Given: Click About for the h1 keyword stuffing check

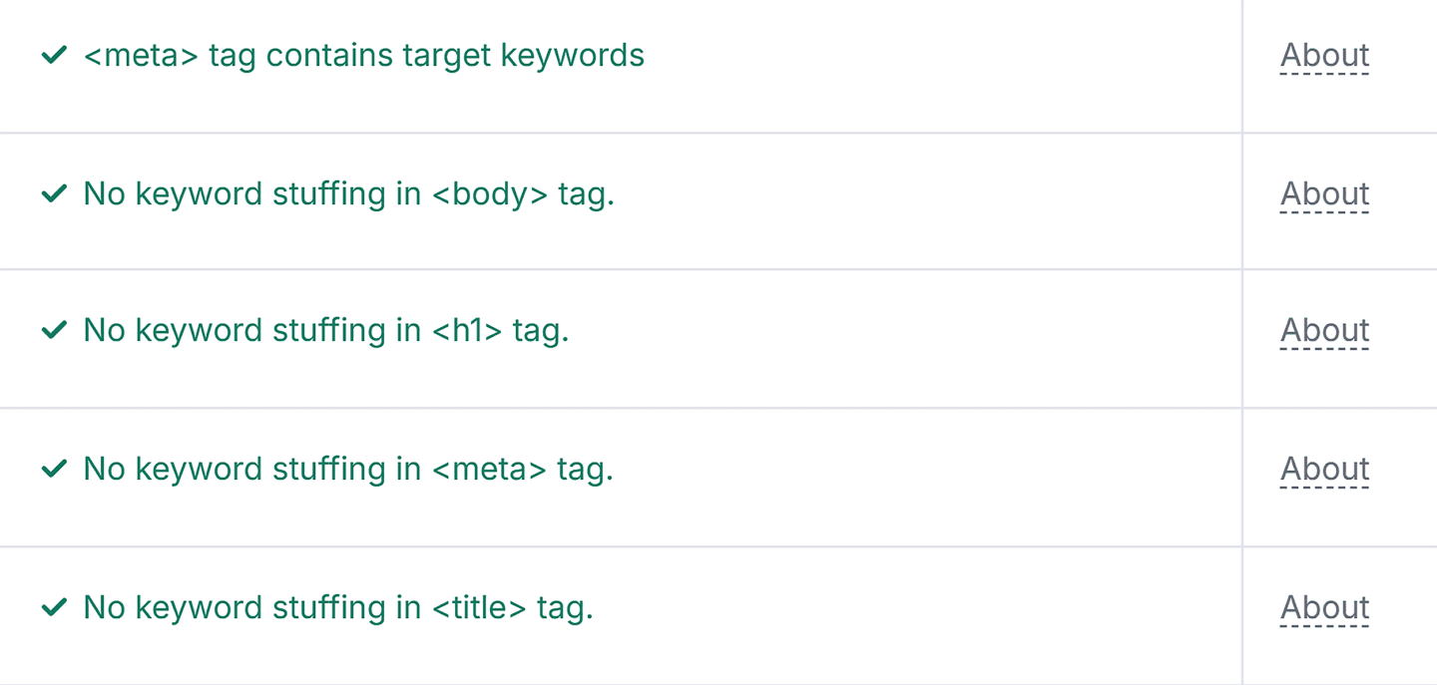Looking at the screenshot, I should point(1324,330).
